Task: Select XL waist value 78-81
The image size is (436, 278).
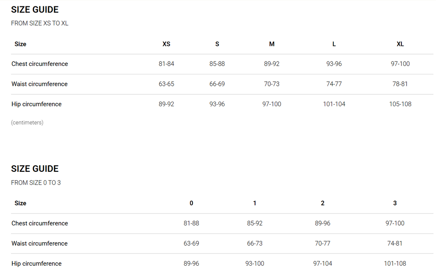Action: (400, 84)
